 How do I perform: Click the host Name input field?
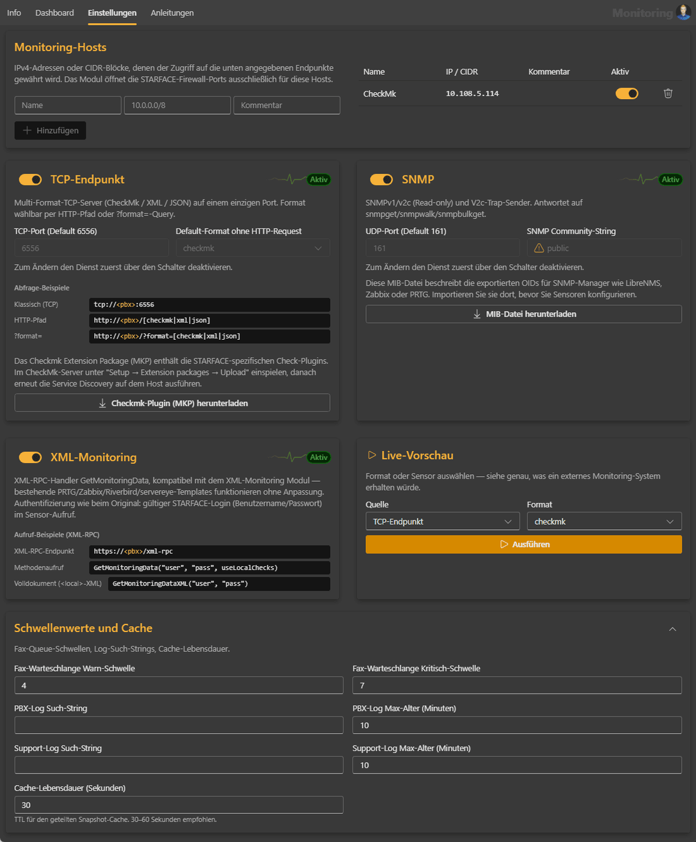click(68, 105)
